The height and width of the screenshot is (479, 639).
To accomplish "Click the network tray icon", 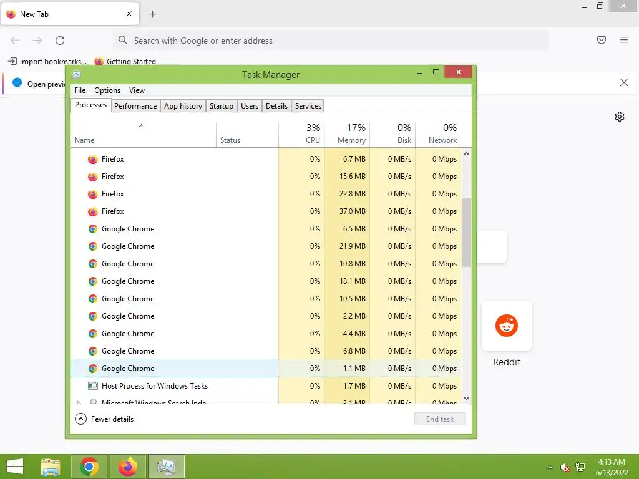I will pyautogui.click(x=580, y=467).
